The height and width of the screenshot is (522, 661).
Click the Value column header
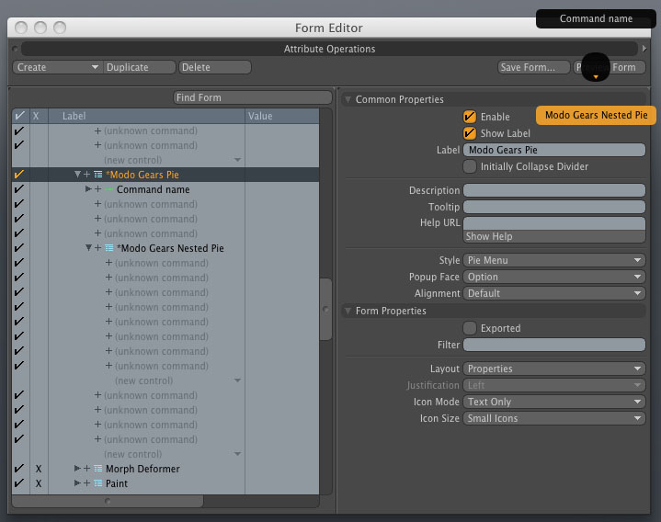pos(281,116)
